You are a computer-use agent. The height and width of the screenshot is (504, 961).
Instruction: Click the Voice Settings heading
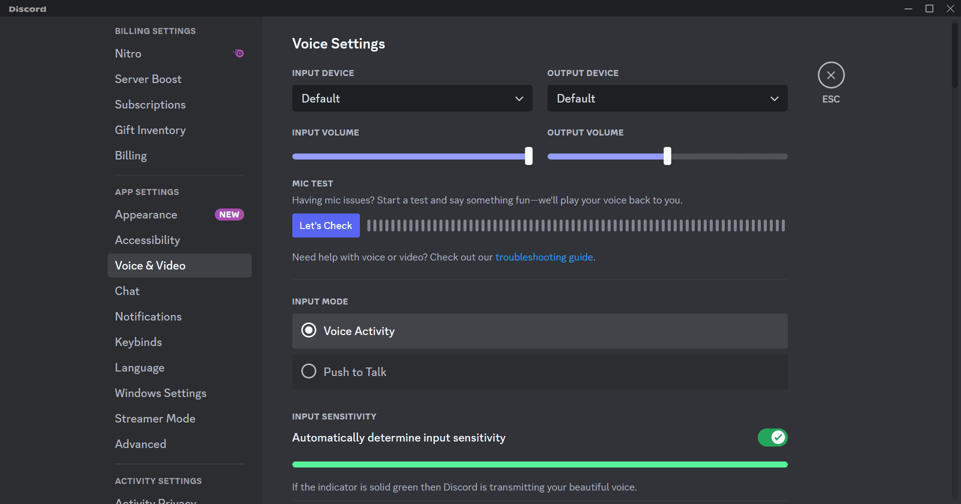click(x=338, y=44)
